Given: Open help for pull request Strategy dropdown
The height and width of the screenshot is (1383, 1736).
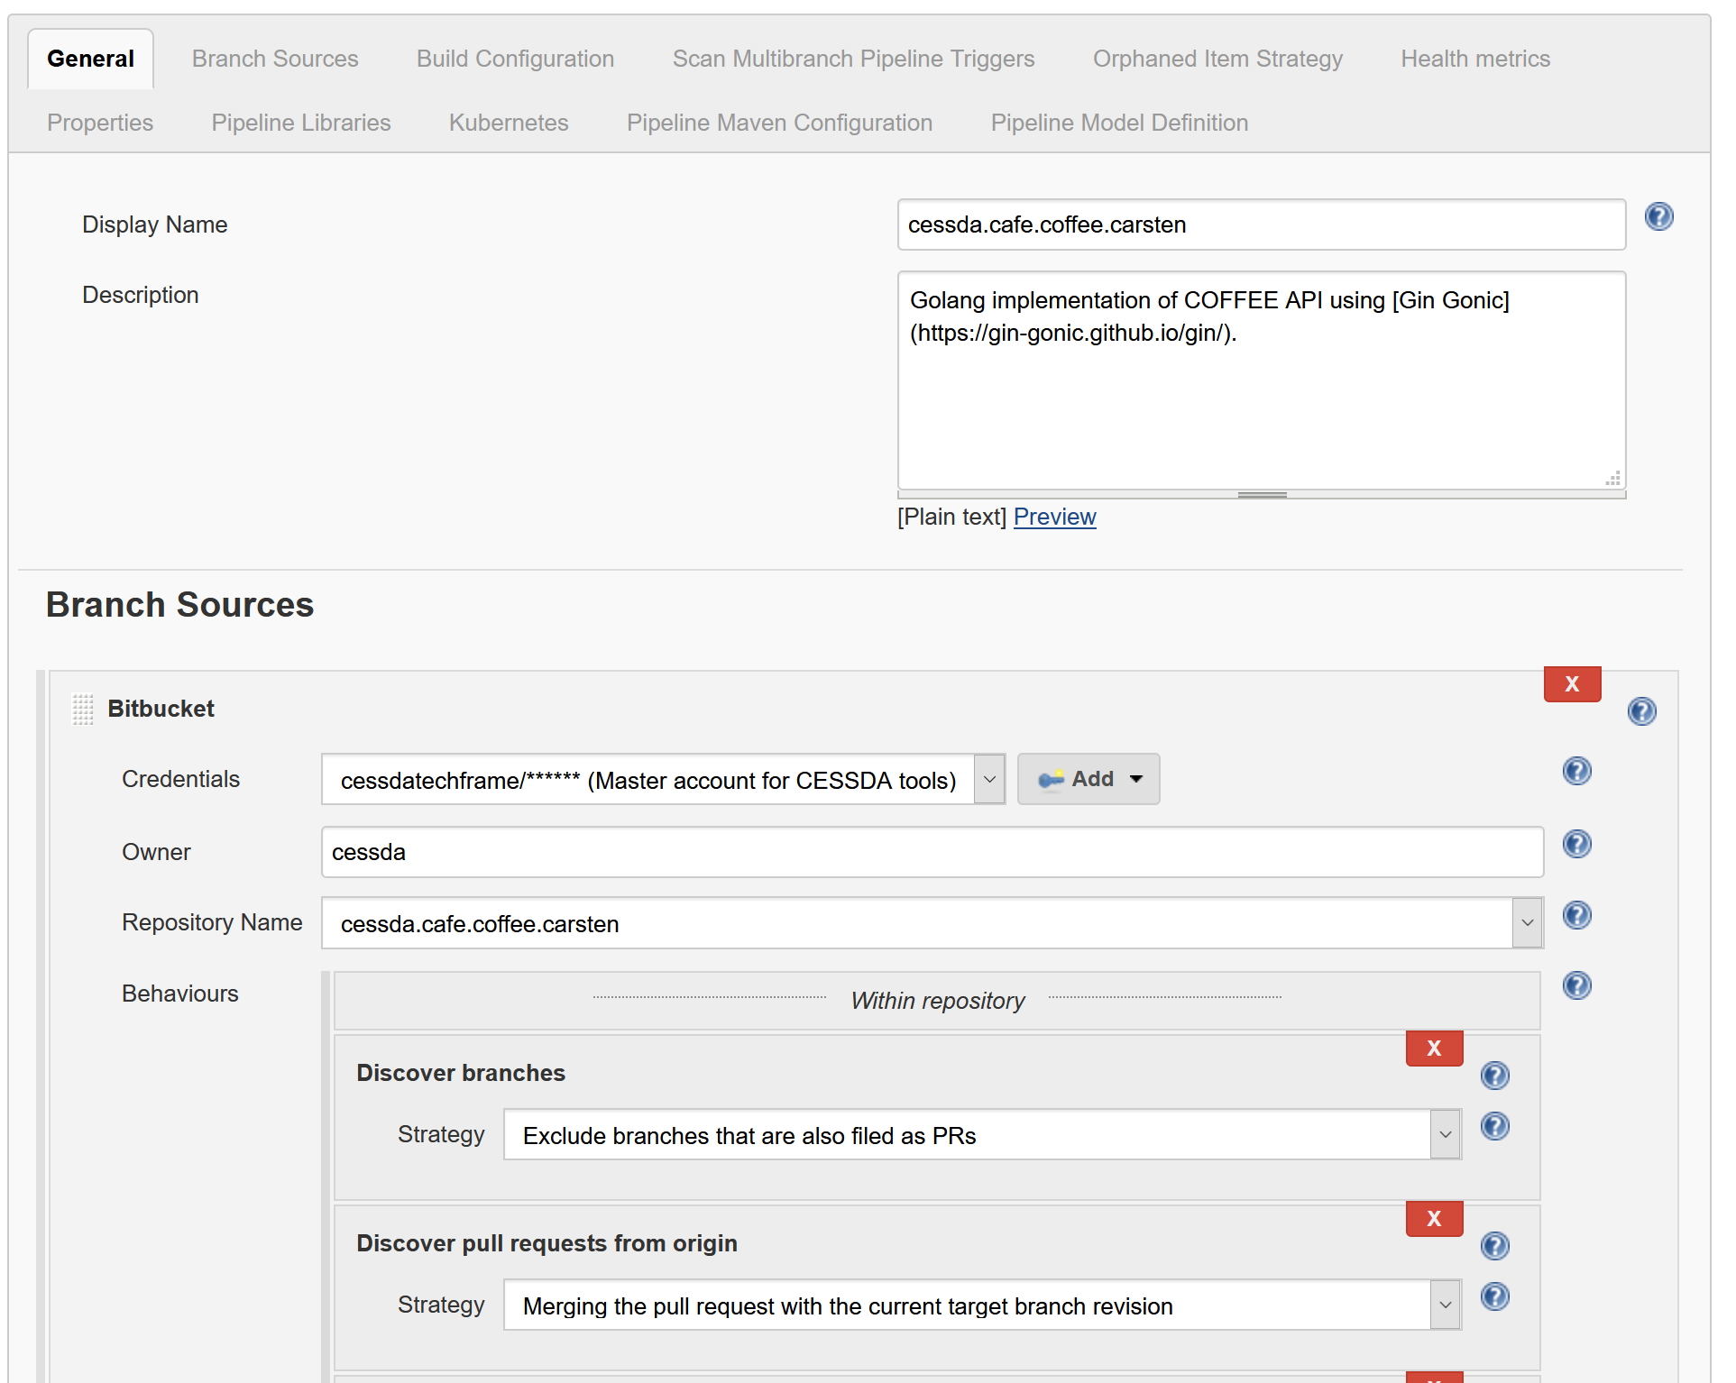Looking at the screenshot, I should click(1494, 1297).
